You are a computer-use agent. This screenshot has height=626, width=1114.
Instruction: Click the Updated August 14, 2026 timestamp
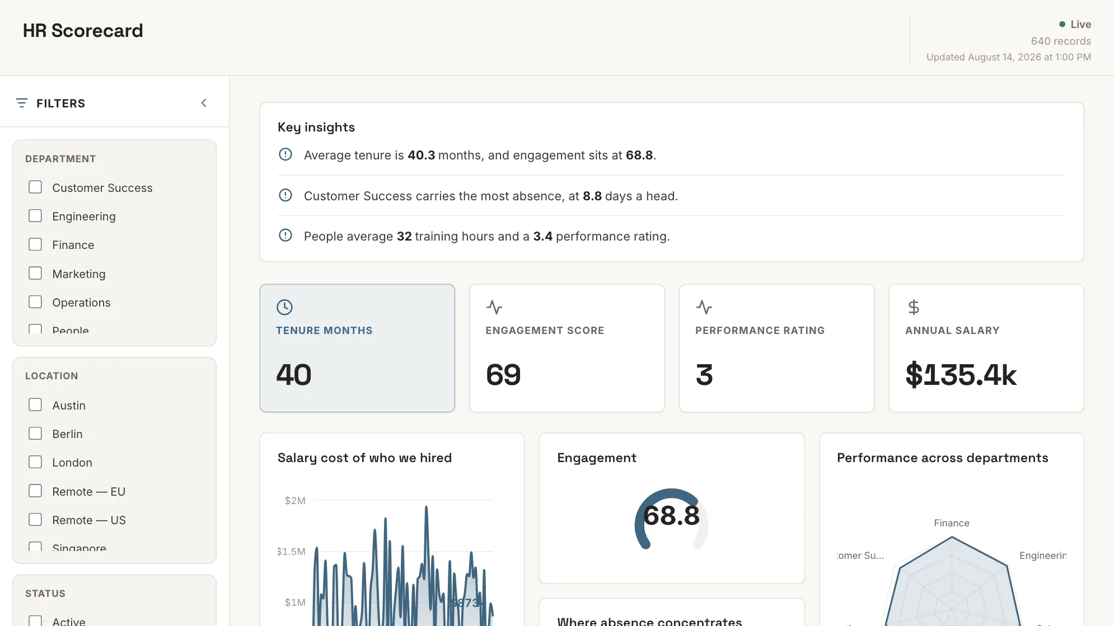pyautogui.click(x=1009, y=57)
